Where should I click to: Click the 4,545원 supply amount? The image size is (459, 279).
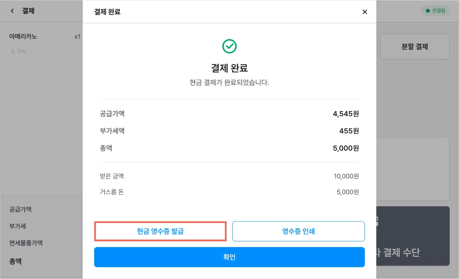pos(346,114)
